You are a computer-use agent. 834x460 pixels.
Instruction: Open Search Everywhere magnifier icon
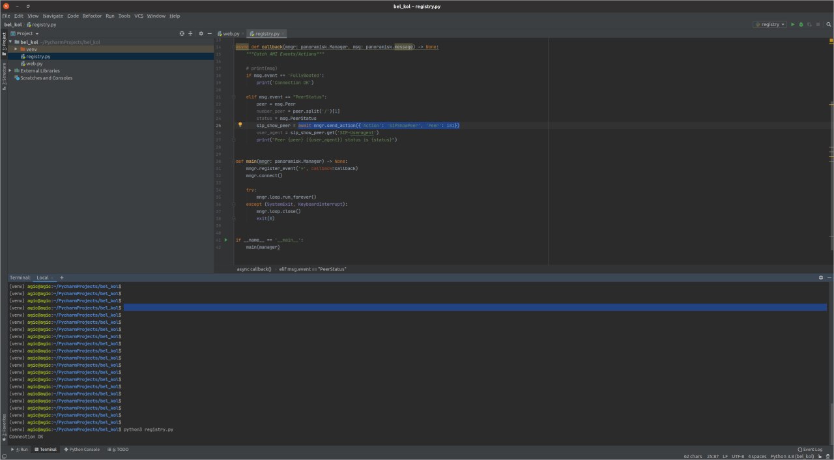coord(827,24)
